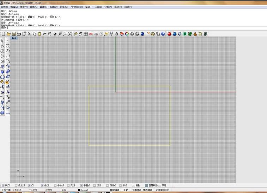Click the Help question mark icon
The height and width of the screenshot is (193, 267).
163,34
